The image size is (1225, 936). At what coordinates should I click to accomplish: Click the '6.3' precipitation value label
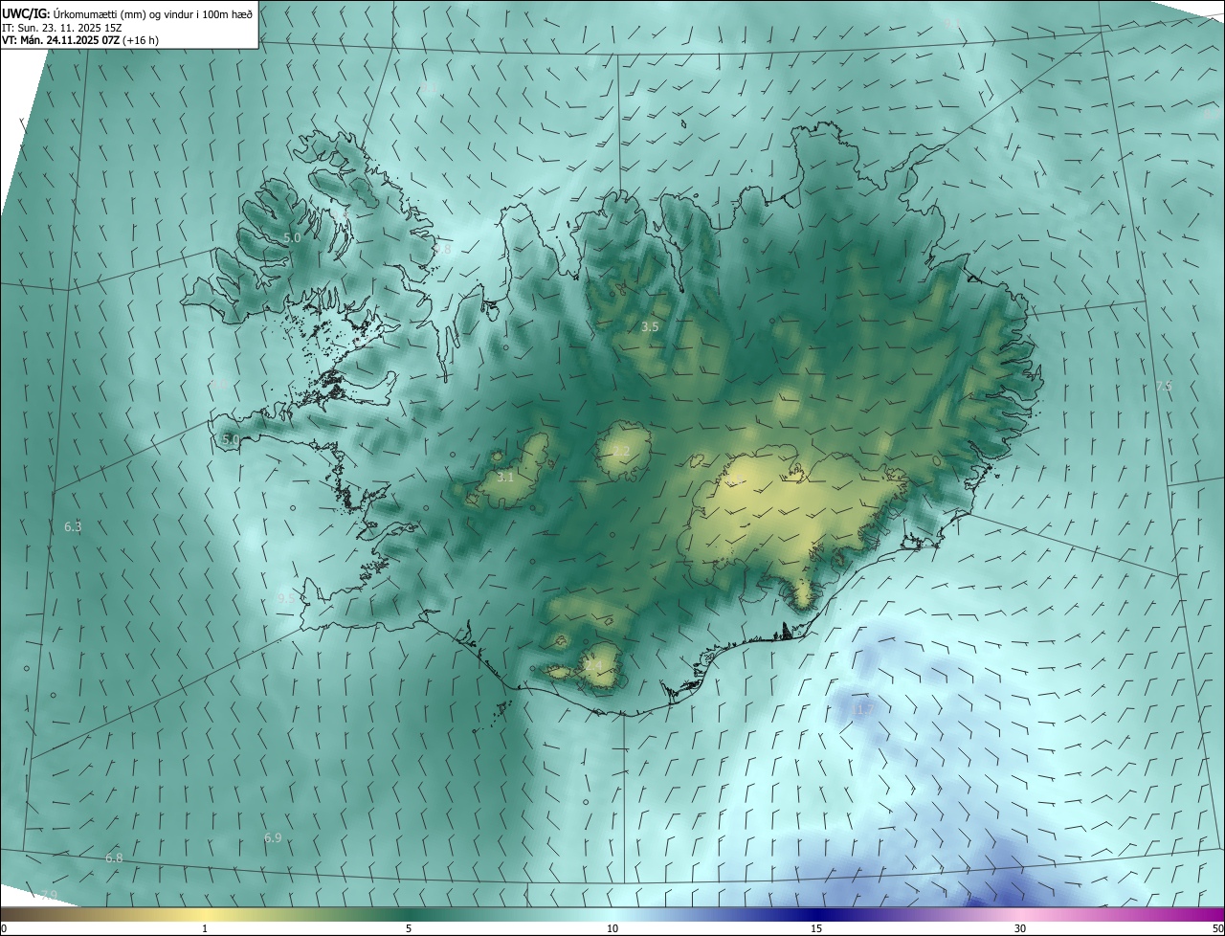73,526
